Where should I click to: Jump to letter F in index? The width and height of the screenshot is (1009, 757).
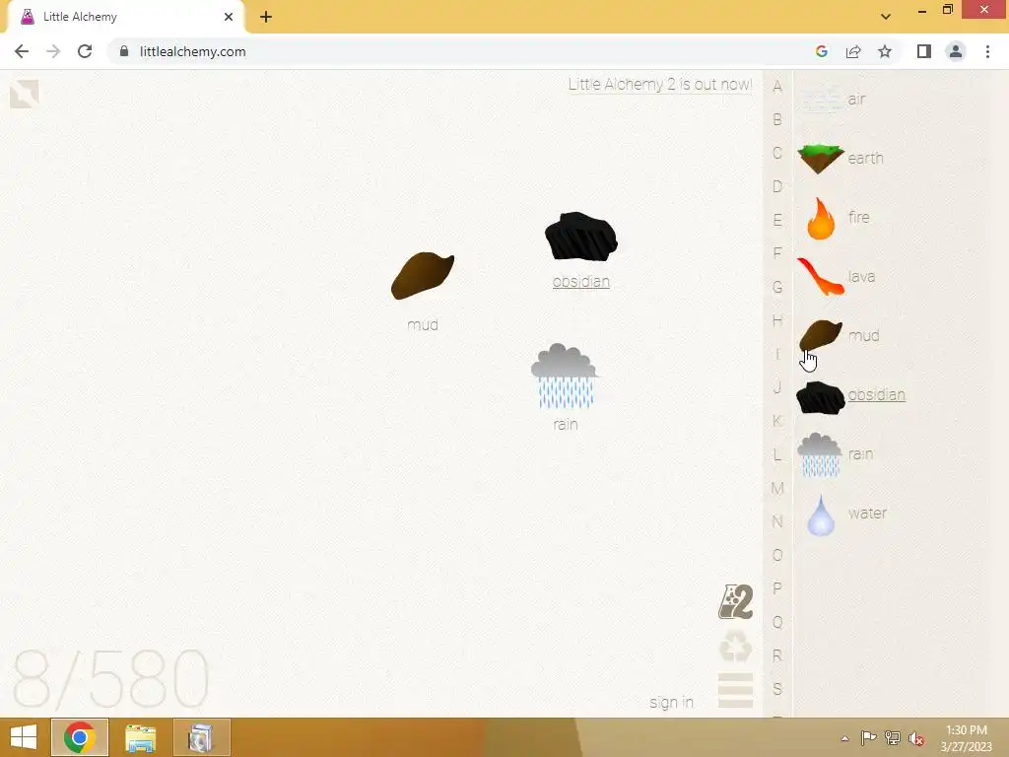point(777,253)
